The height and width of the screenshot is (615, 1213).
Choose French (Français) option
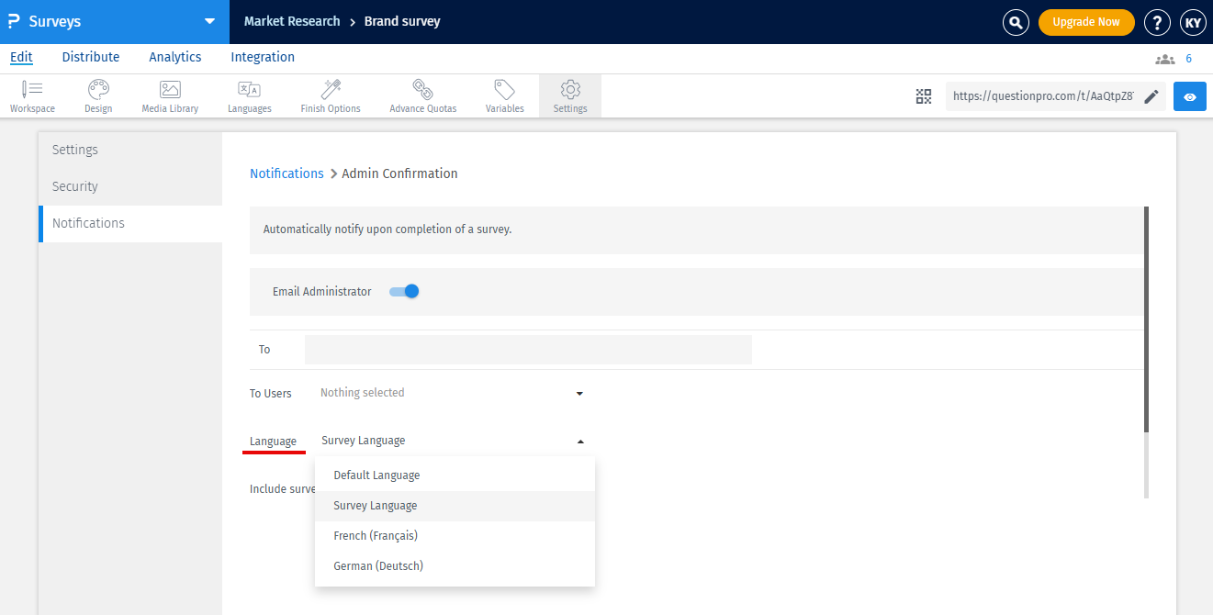(455, 536)
